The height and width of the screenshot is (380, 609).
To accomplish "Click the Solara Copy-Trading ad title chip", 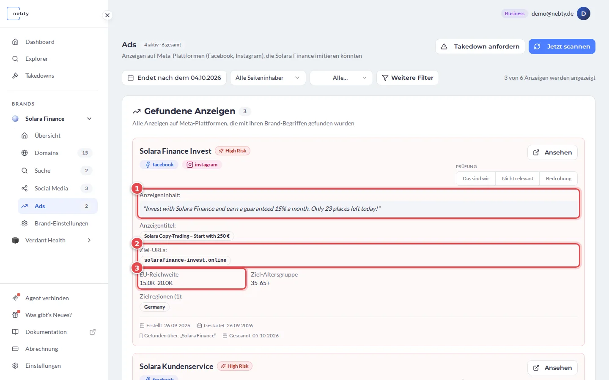I will coord(187,236).
